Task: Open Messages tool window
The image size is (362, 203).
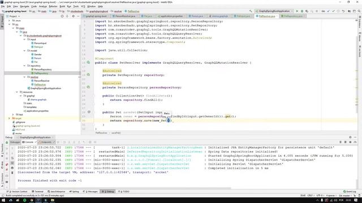Action: [x=90, y=192]
